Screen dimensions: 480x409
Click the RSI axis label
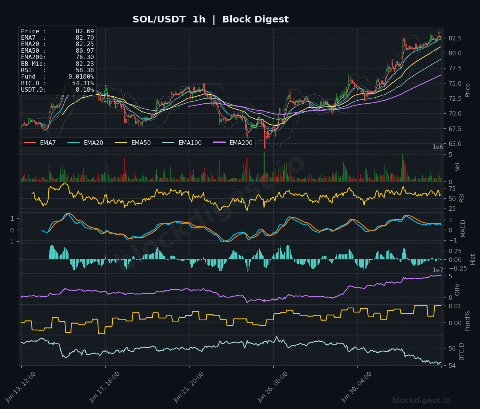point(461,198)
